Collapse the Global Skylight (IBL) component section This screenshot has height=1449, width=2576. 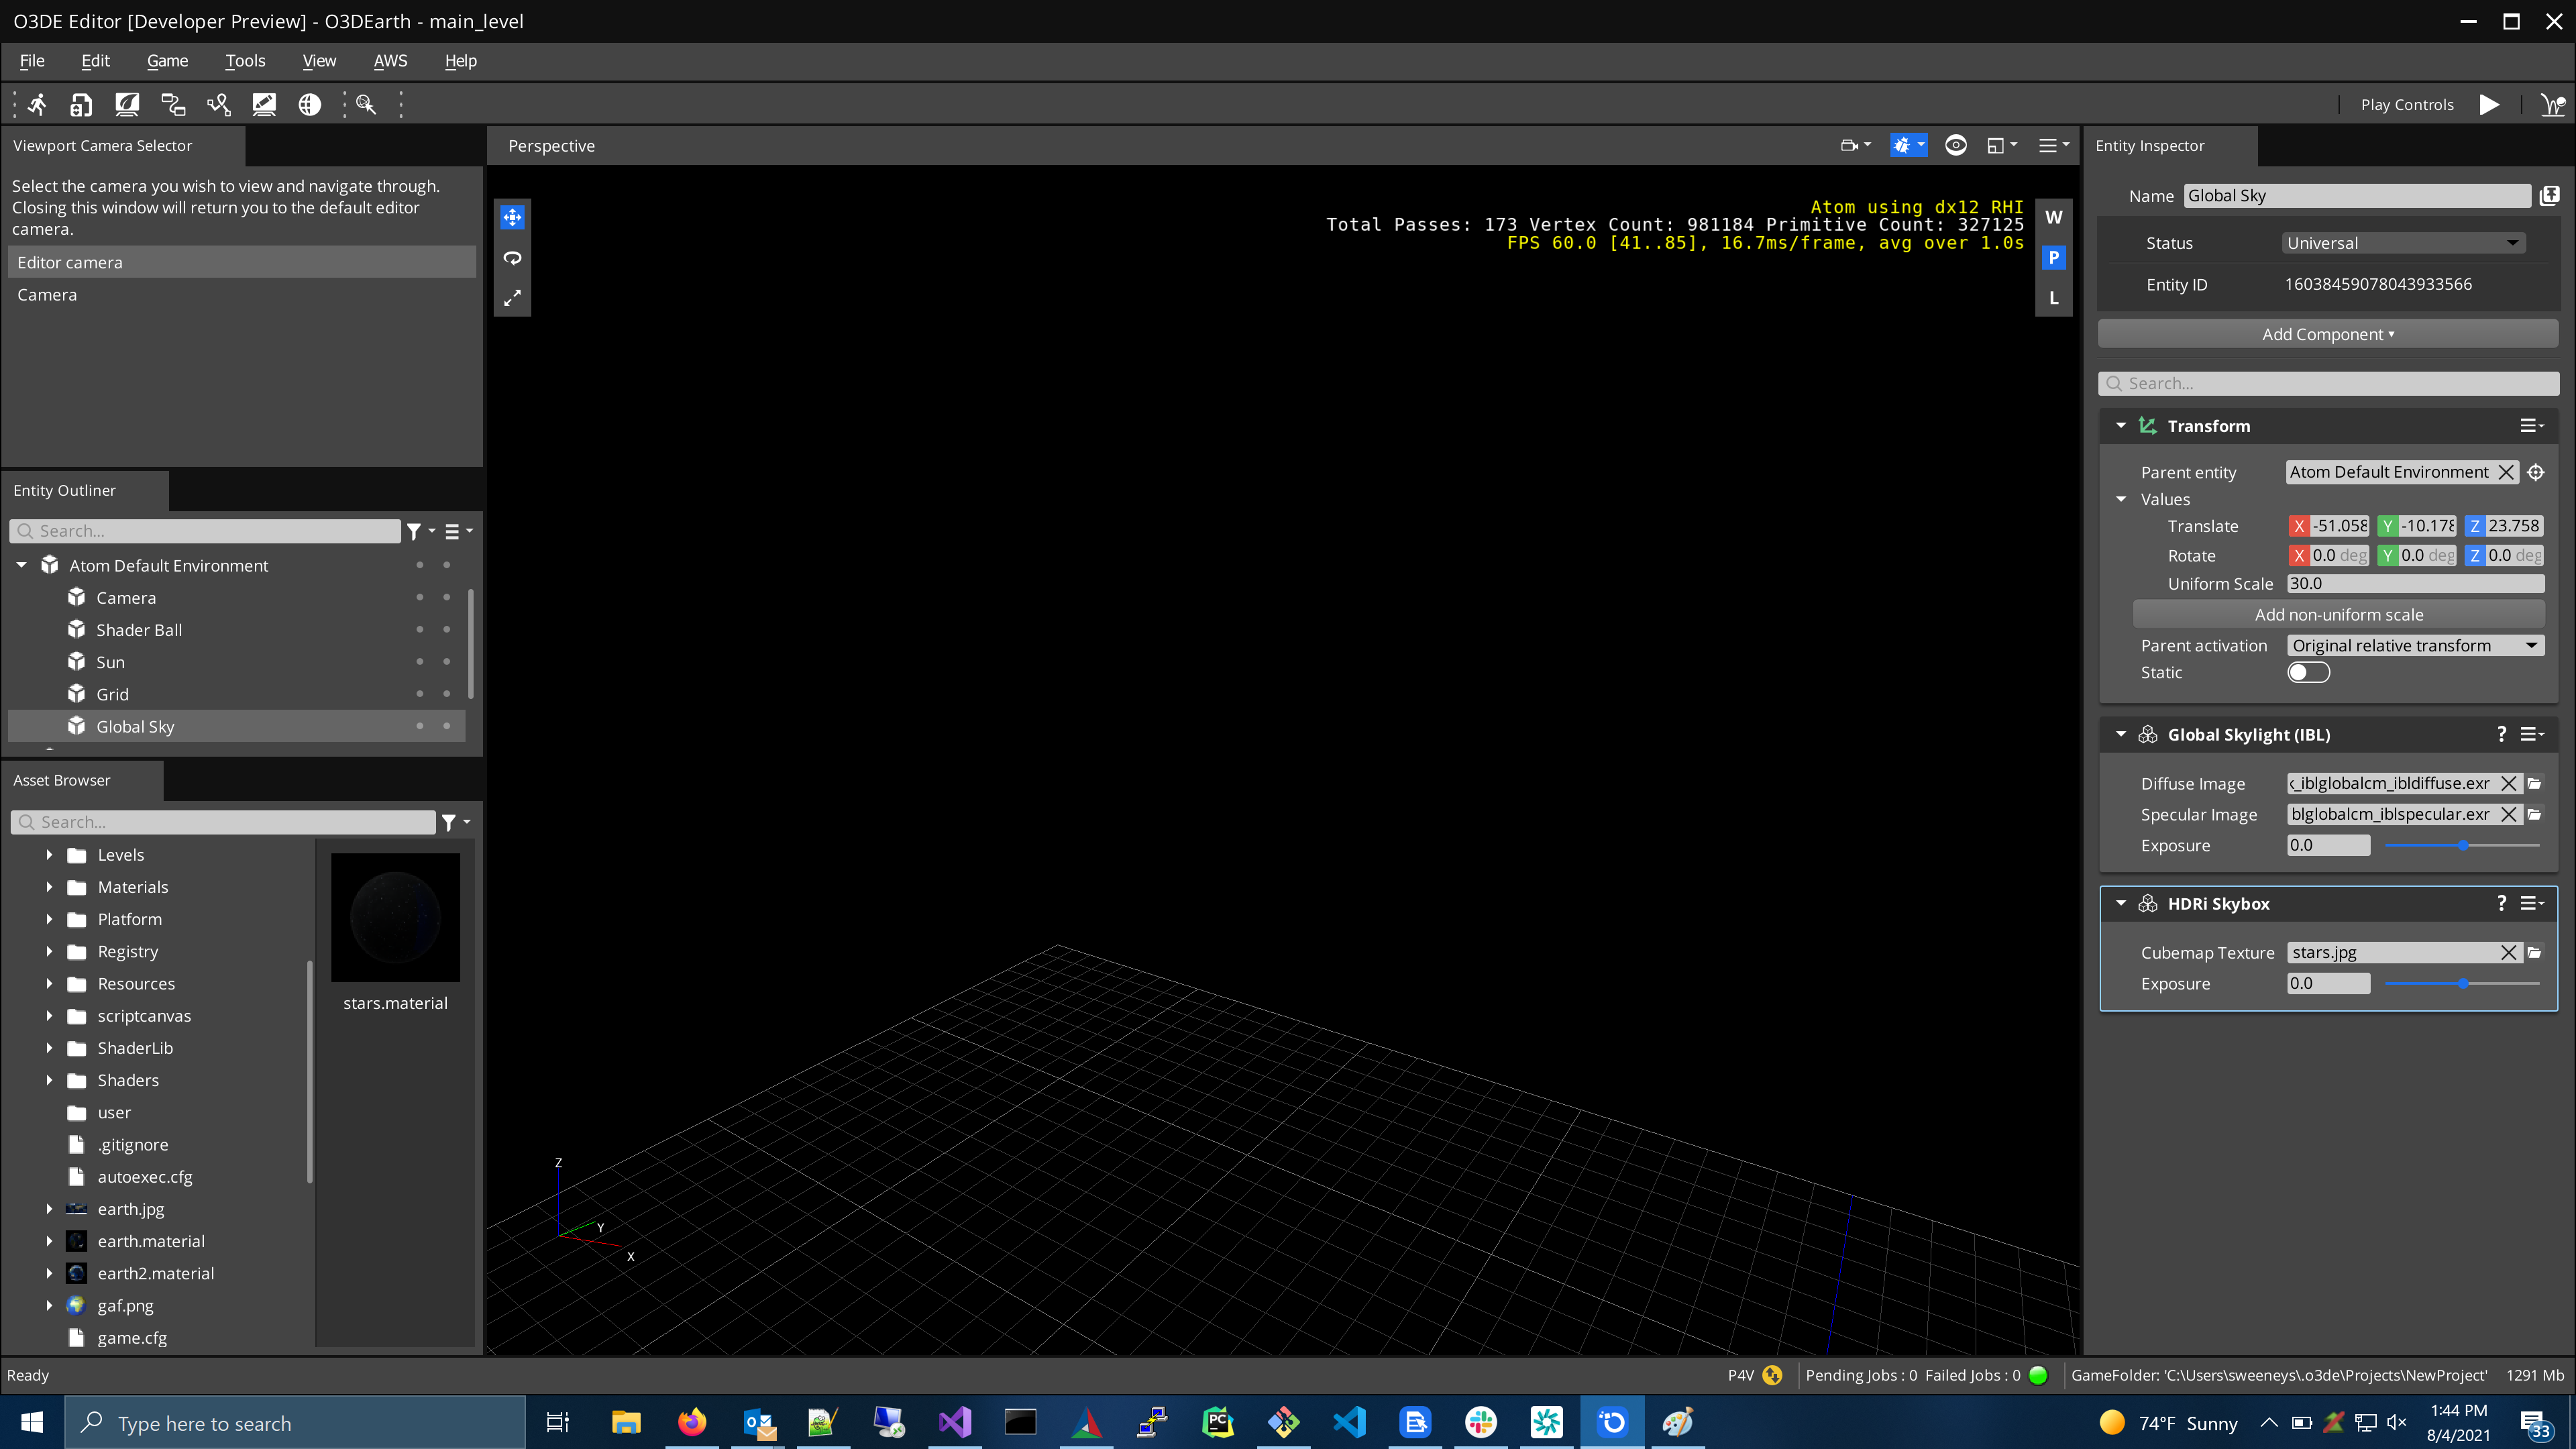pyautogui.click(x=2121, y=733)
